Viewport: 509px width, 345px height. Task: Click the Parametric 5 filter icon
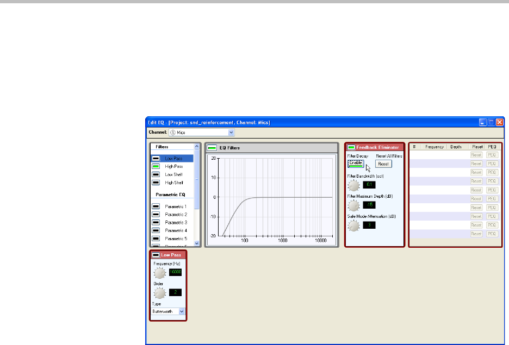156,239
